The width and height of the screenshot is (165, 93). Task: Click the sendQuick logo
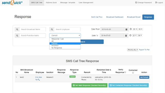(x=12, y=3)
